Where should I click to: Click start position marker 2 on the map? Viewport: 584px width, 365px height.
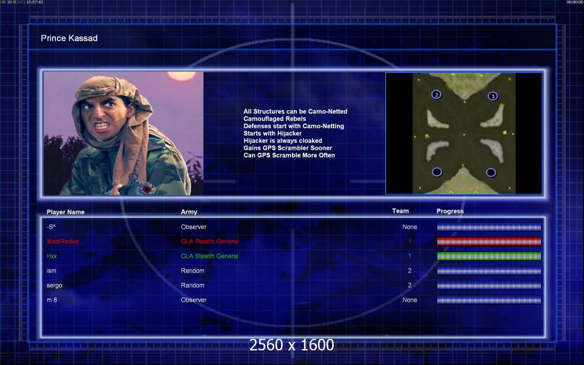(437, 95)
